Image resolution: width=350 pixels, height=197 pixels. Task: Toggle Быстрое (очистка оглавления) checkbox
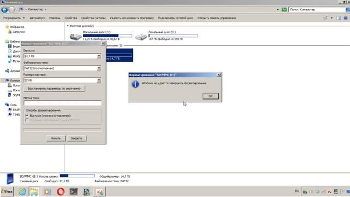pos(27,115)
